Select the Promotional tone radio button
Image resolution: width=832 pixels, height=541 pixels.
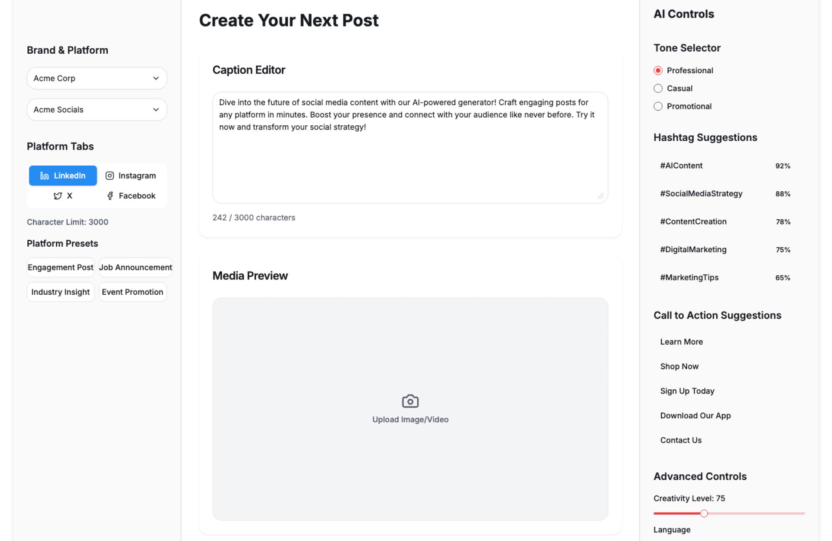pos(658,106)
